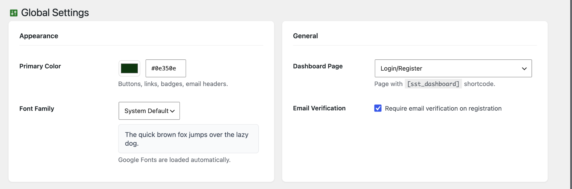Viewport: 572px width, 189px height.
Task: Open the Primary Color swatch picker
Action: (129, 68)
